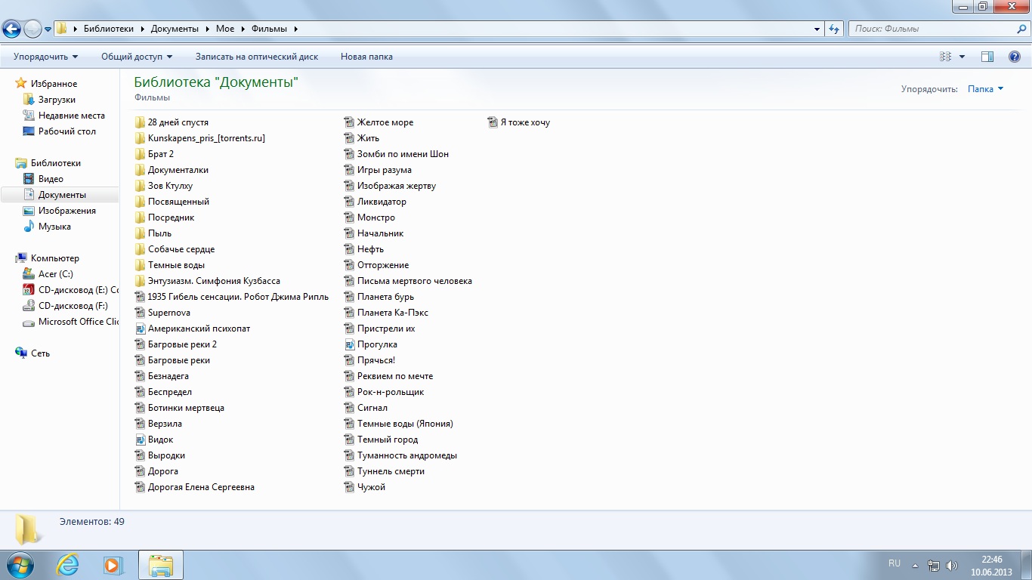Select the Американский психопат file icon
Viewport: 1032px width, 580px height.
[141, 329]
